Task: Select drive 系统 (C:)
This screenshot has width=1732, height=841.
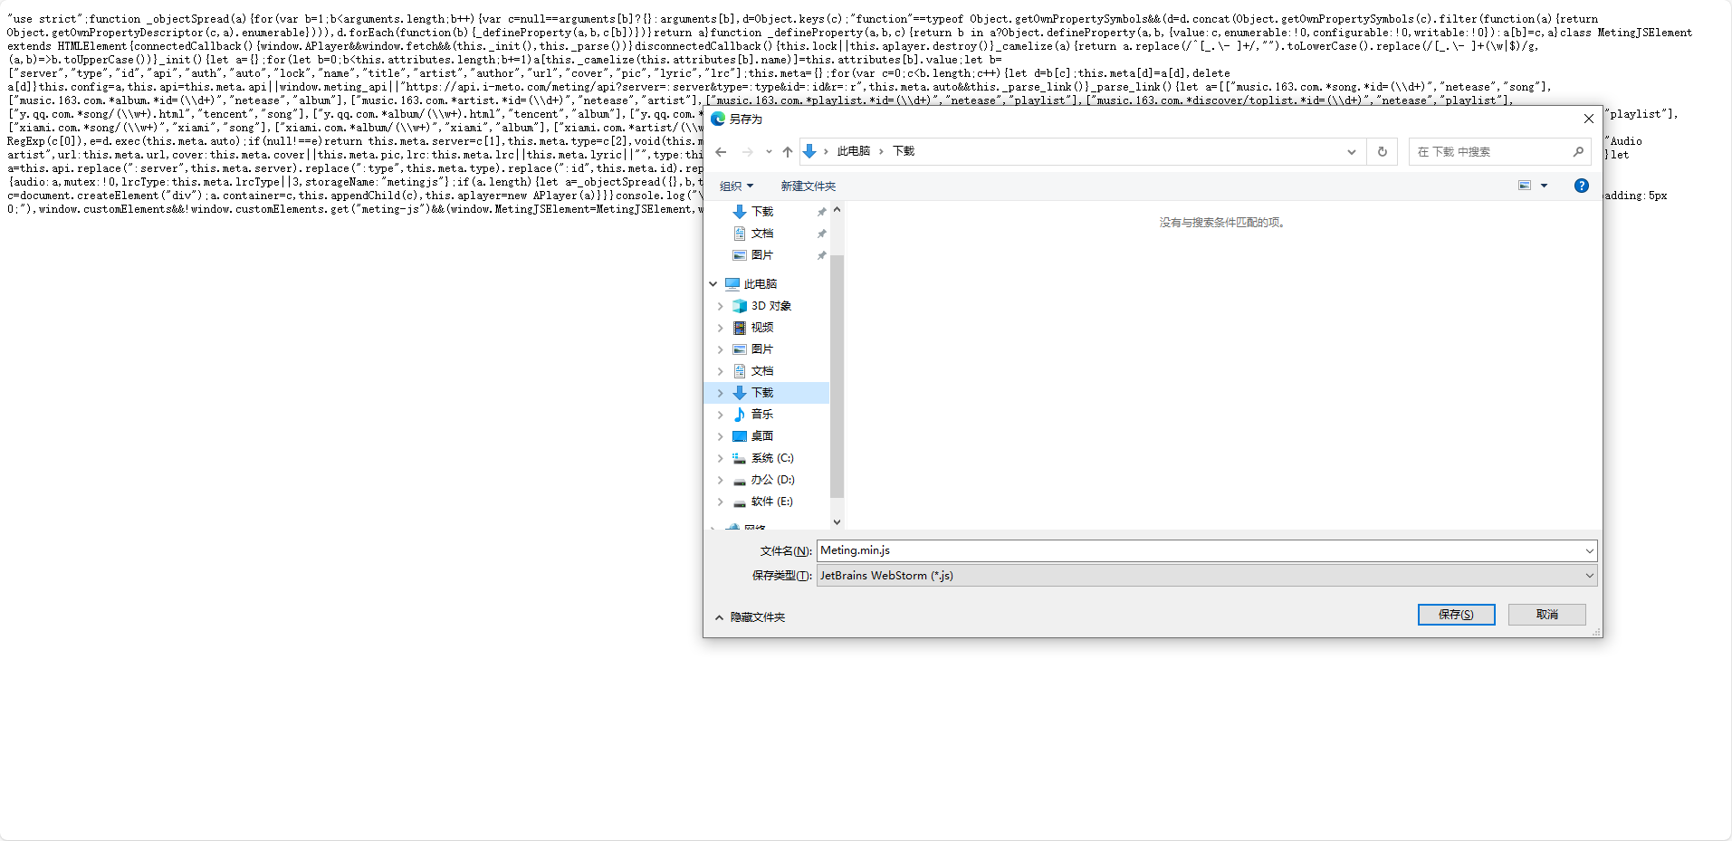Action: (772, 458)
